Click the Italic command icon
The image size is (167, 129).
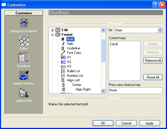[x=63, y=44]
